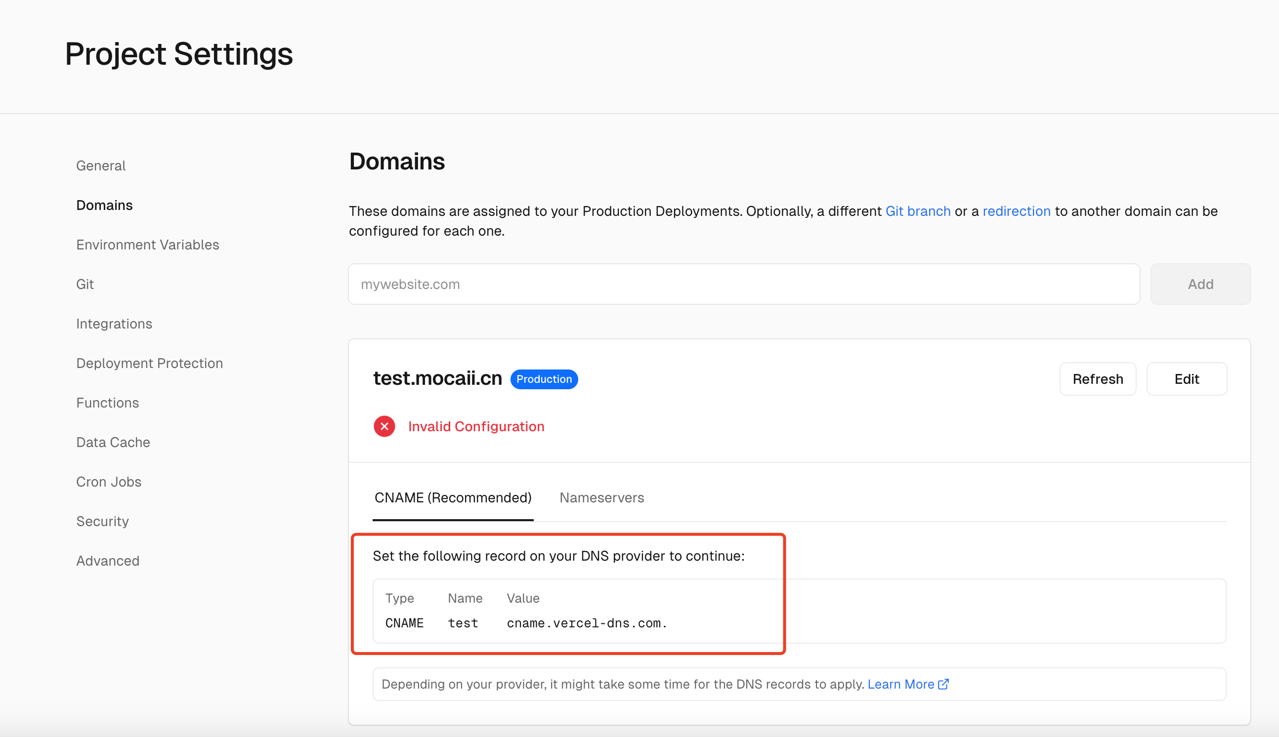Click the test.mocaii.cn domain title
This screenshot has width=1279, height=737.
pos(437,378)
